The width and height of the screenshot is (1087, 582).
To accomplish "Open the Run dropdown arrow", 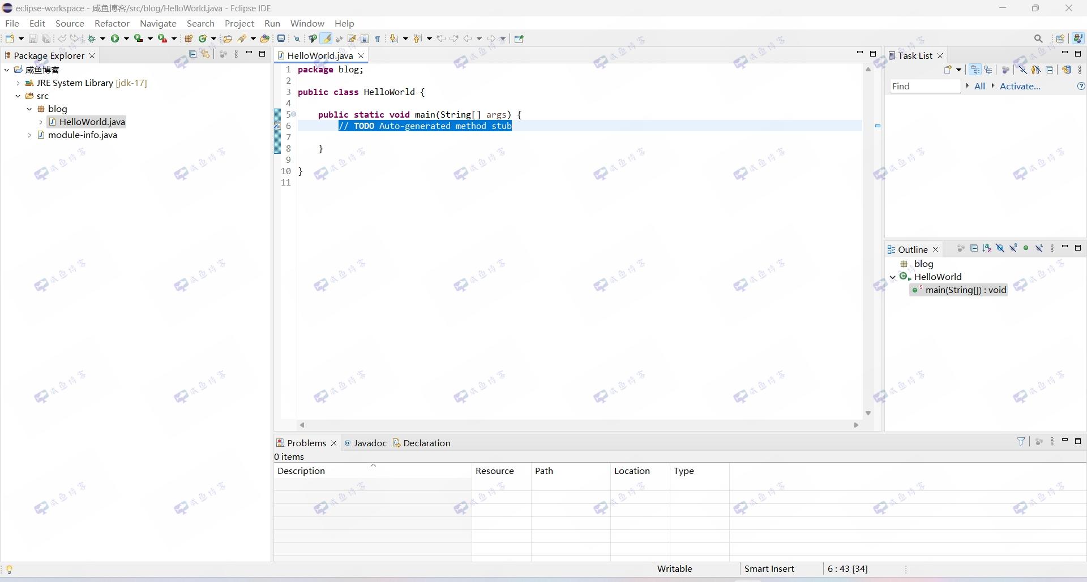I will pyautogui.click(x=126, y=38).
